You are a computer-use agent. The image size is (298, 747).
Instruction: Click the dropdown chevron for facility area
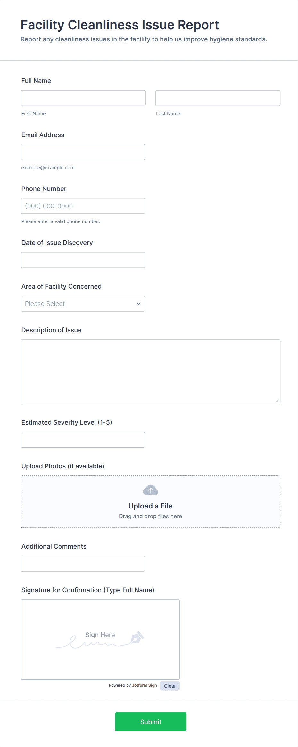click(138, 304)
